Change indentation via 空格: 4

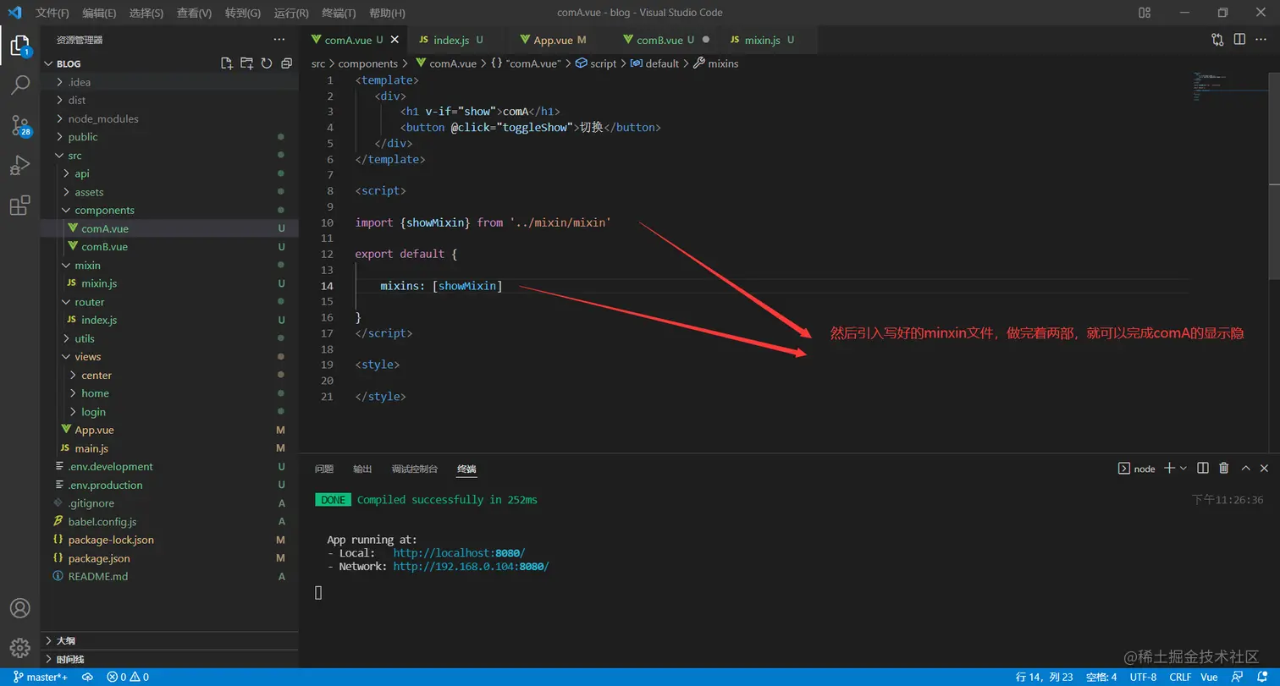click(x=1101, y=677)
